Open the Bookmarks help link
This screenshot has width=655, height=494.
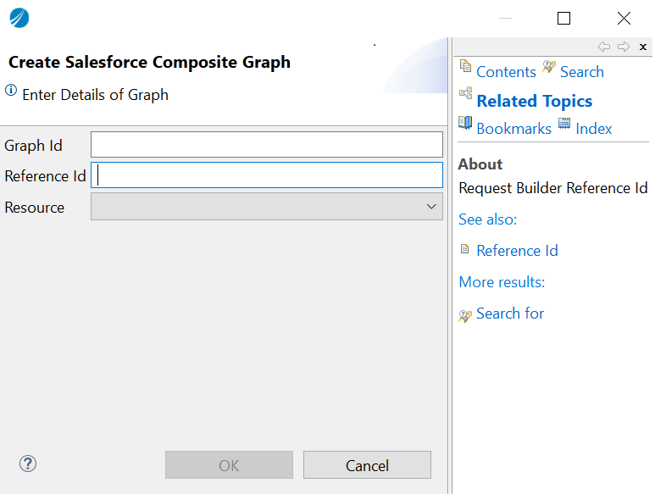tap(513, 129)
